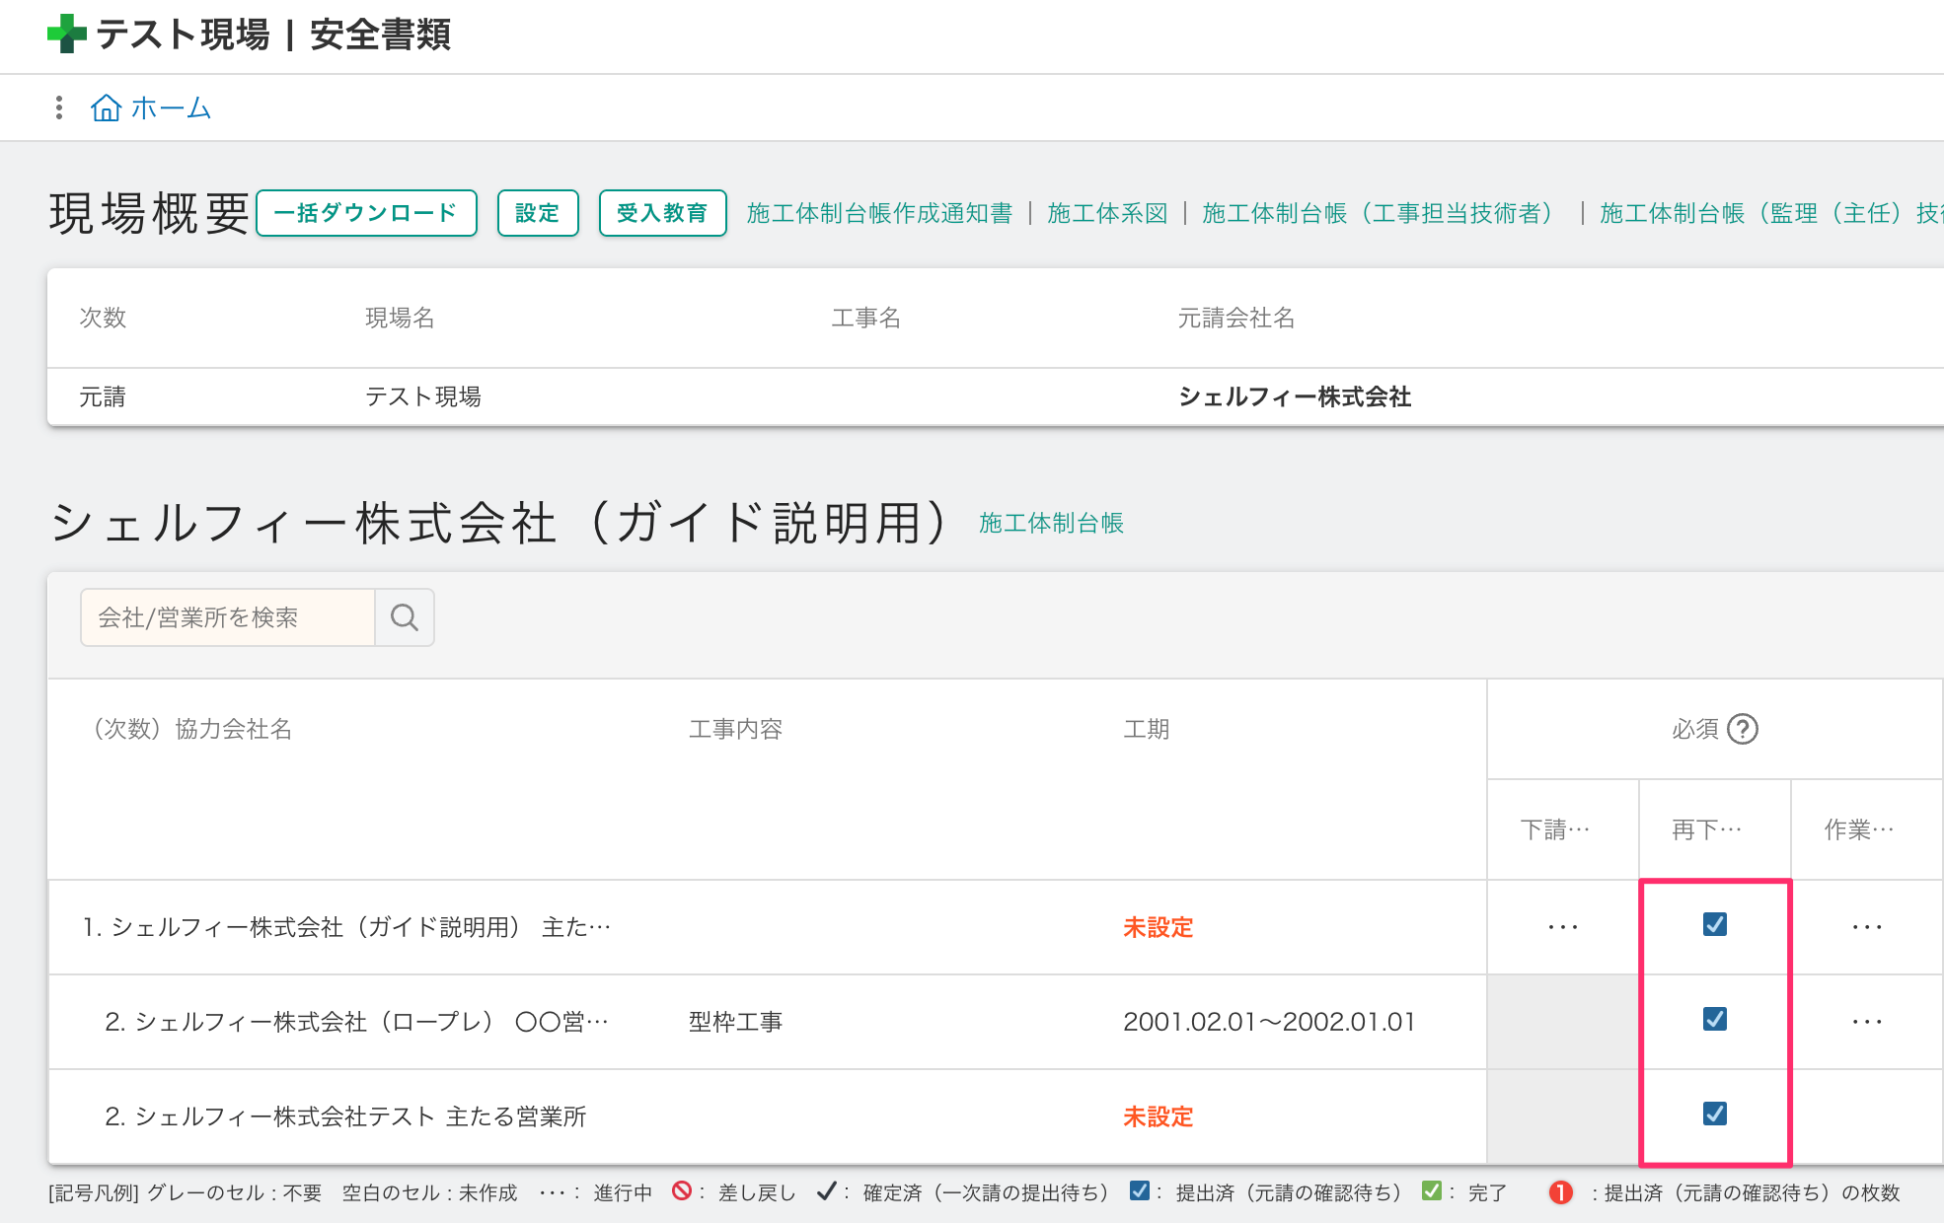The image size is (1944, 1223).
Task: Click the 再下 checkbox in the first company row
Action: (x=1715, y=924)
